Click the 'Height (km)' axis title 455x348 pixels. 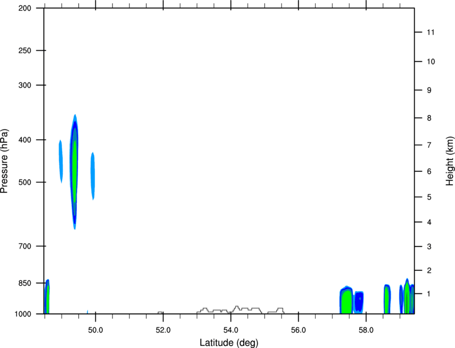(450, 161)
